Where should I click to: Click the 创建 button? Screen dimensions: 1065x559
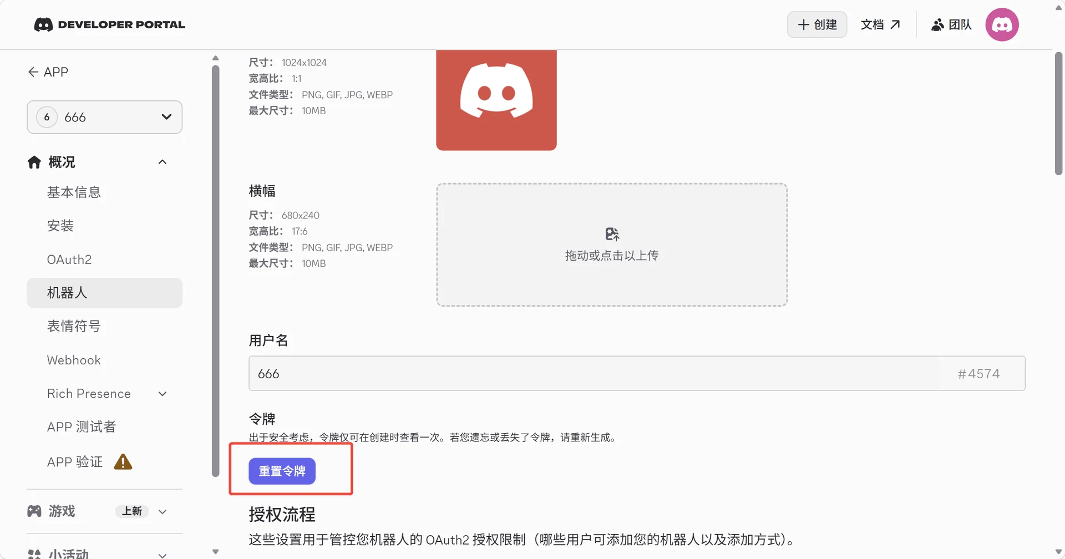tap(817, 24)
